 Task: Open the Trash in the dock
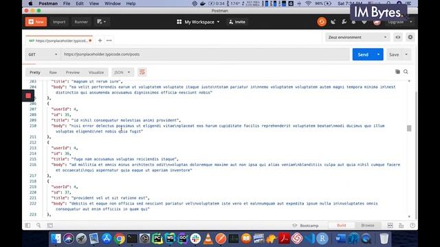point(384,239)
